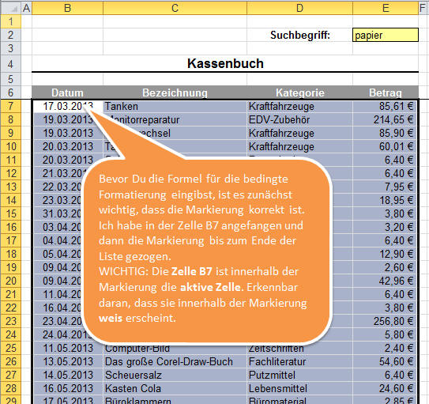Select column D header
The width and height of the screenshot is (429, 404).
click(299, 8)
